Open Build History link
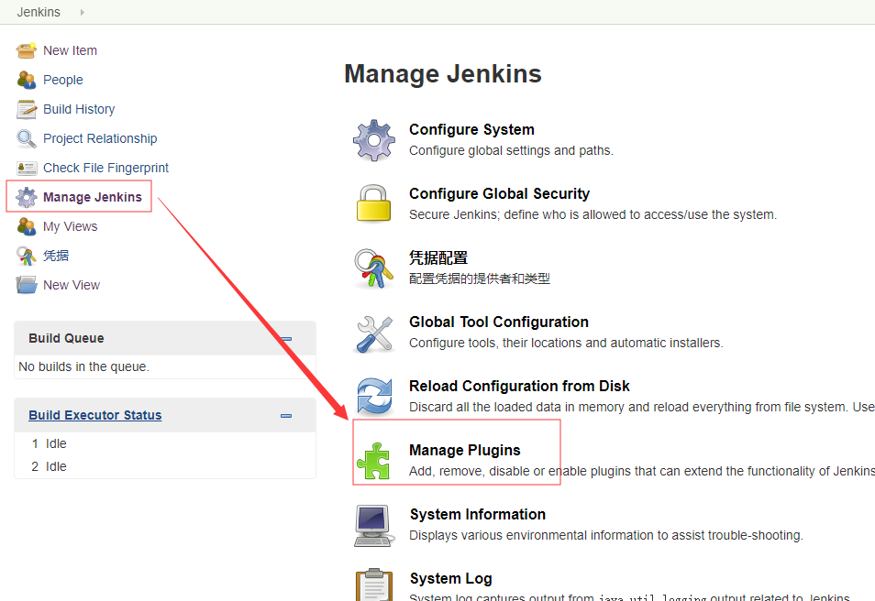This screenshot has height=601, width=875. (79, 109)
